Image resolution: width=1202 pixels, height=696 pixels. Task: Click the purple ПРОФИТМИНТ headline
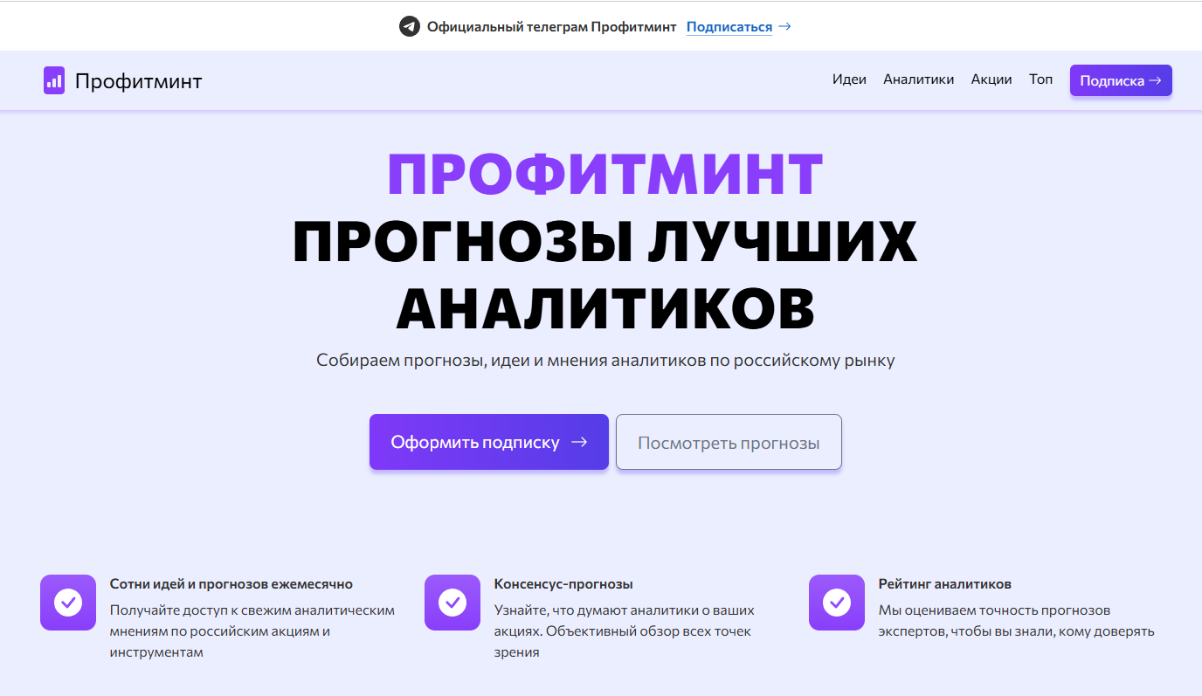pos(605,174)
